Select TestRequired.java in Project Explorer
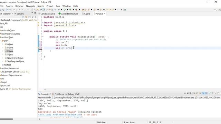The width and height of the screenshot is (221, 124). tap(16, 61)
